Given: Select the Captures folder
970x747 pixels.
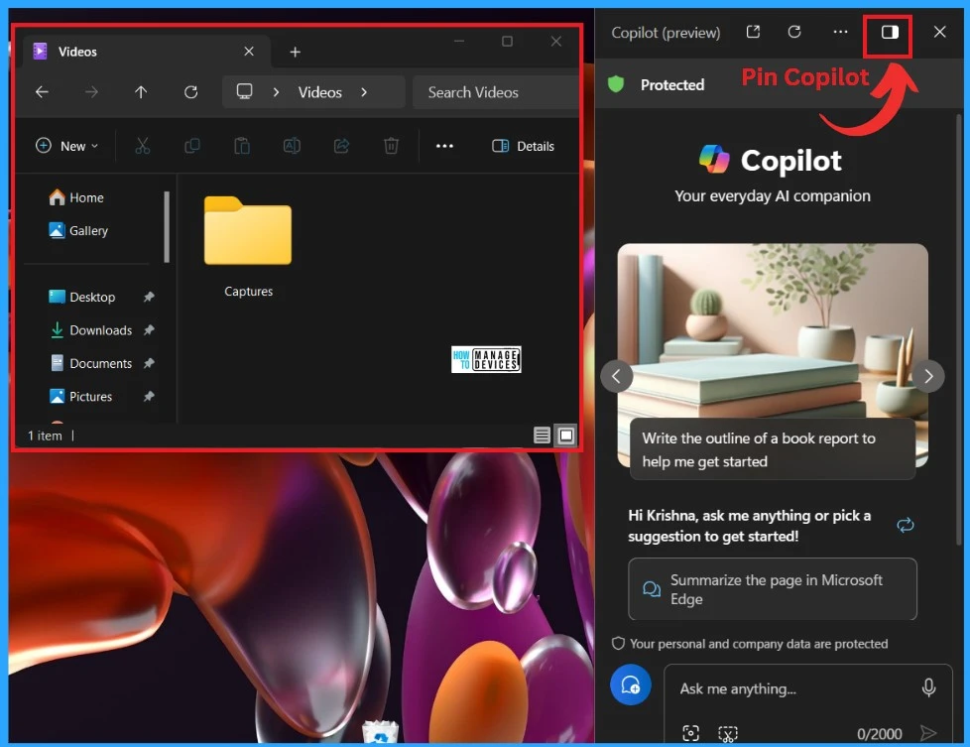Looking at the screenshot, I should (x=248, y=246).
